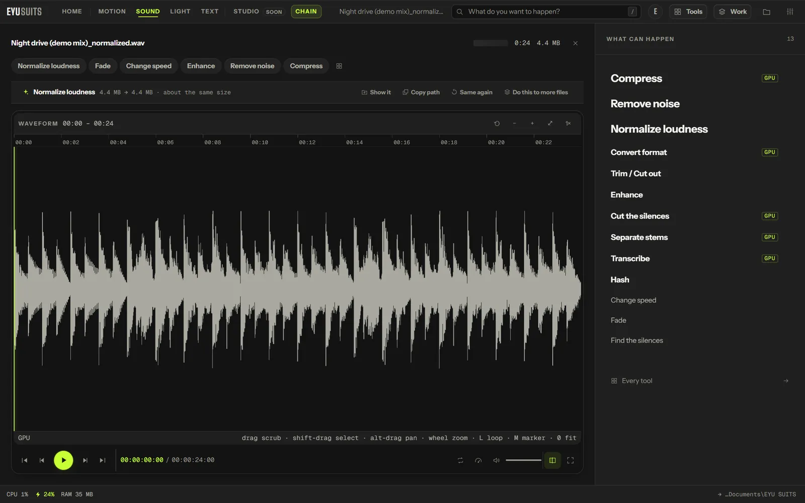805x503 pixels.
Task: Click the E profile avatar
Action: click(655, 12)
